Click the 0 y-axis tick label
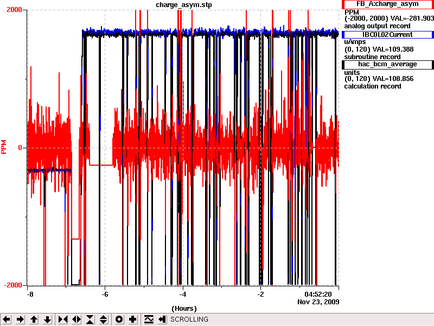Image resolution: width=434 pixels, height=326 pixels. (20, 148)
